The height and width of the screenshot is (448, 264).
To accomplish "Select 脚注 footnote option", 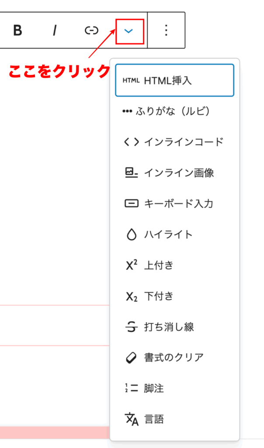I will [154, 388].
